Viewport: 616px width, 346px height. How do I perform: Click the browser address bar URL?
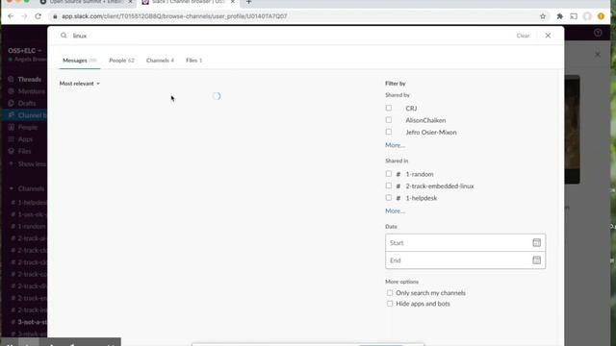[x=174, y=16]
